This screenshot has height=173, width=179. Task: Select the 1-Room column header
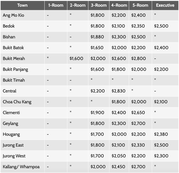pyautogui.click(x=56, y=5)
